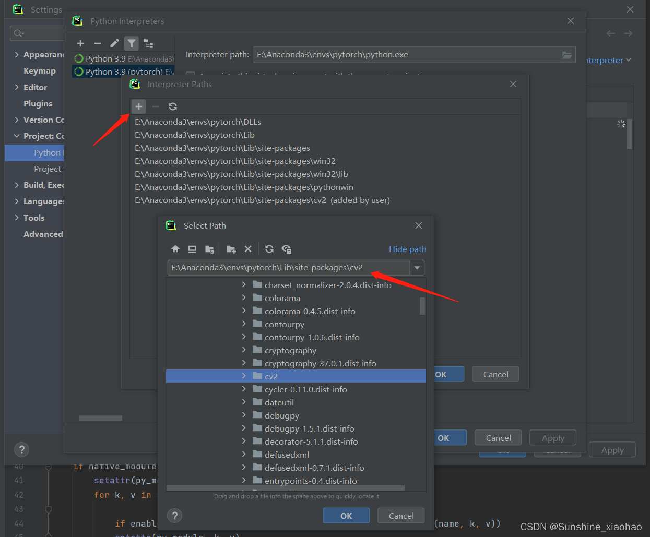Image resolution: width=650 pixels, height=537 pixels.
Task: Click the Desktop directory icon in Select Path
Action: [192, 249]
